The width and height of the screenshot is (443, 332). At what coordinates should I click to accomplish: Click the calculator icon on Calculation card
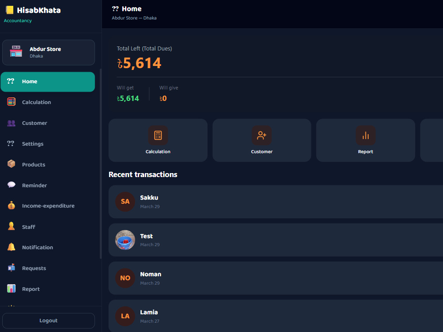[x=158, y=135]
